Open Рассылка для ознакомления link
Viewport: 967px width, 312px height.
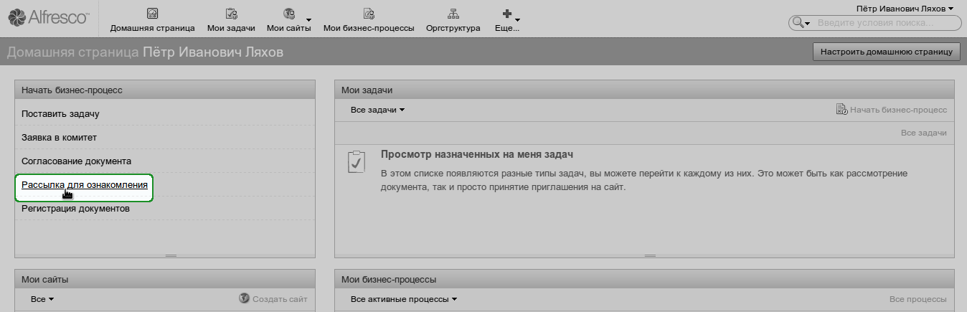[85, 185]
